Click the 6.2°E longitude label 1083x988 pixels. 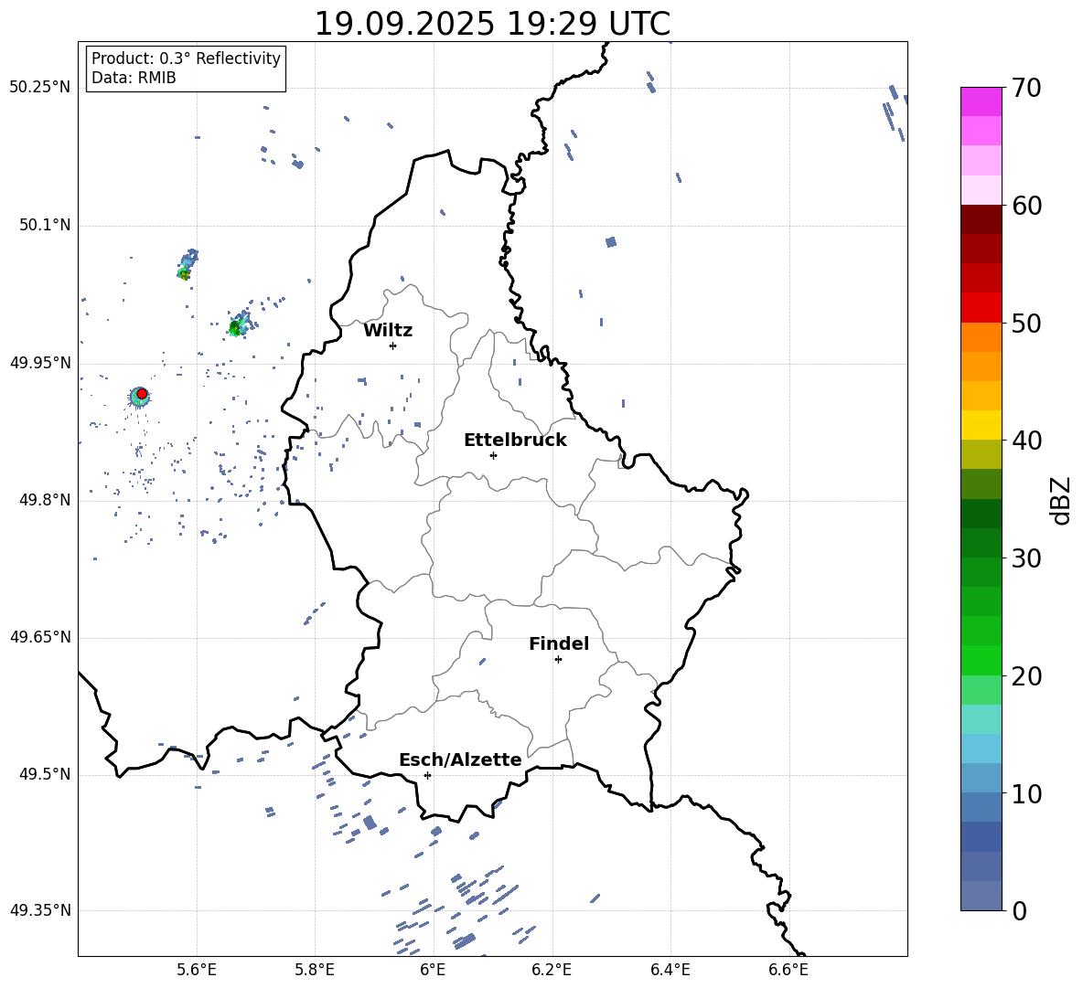point(552,970)
